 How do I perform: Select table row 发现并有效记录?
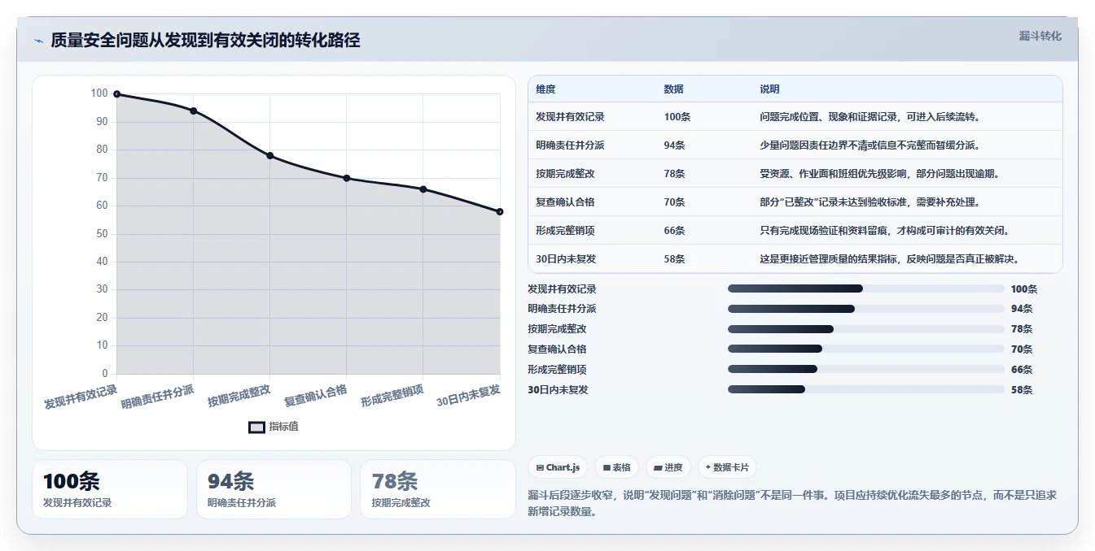point(795,117)
